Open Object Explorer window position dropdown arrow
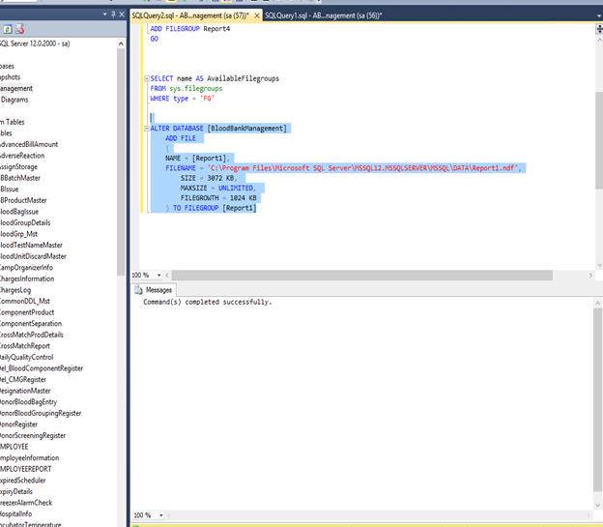Image resolution: width=603 pixels, height=527 pixels. [102, 15]
